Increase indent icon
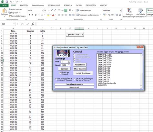Screen dimensions: 153x132 tap(73, 15)
